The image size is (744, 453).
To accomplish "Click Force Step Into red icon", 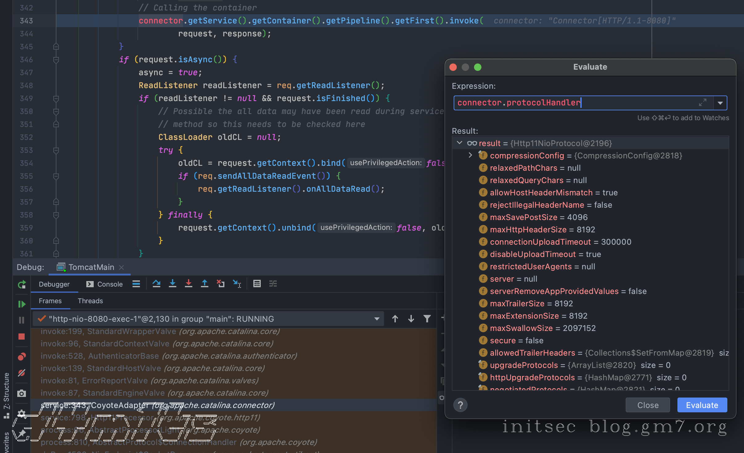I will click(x=189, y=284).
